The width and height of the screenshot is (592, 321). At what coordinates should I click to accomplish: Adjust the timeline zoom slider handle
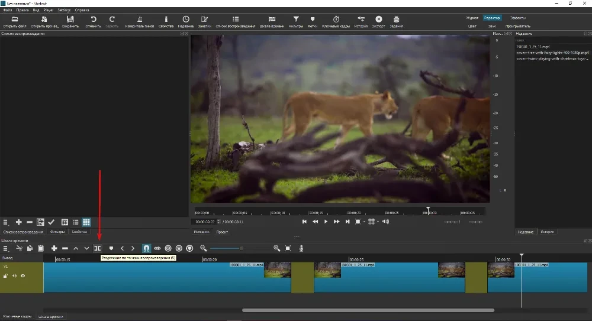click(x=242, y=248)
